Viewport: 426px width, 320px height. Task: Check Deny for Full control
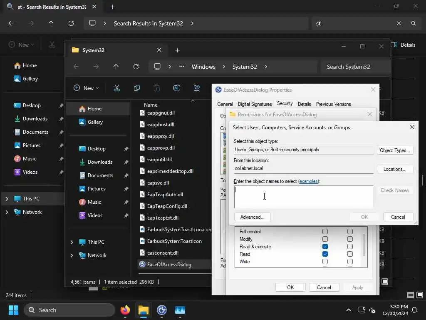point(350,232)
